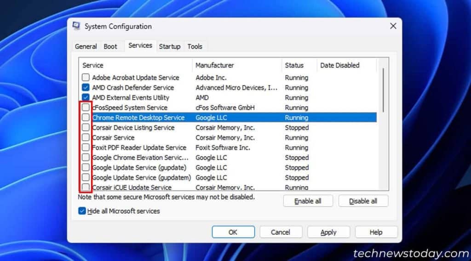
Task: Click the Google Update Service (gupdate) name
Action: tap(139, 167)
